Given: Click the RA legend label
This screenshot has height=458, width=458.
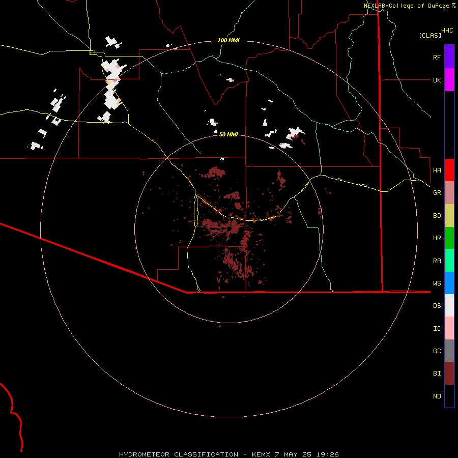Looking at the screenshot, I should pyautogui.click(x=437, y=261).
